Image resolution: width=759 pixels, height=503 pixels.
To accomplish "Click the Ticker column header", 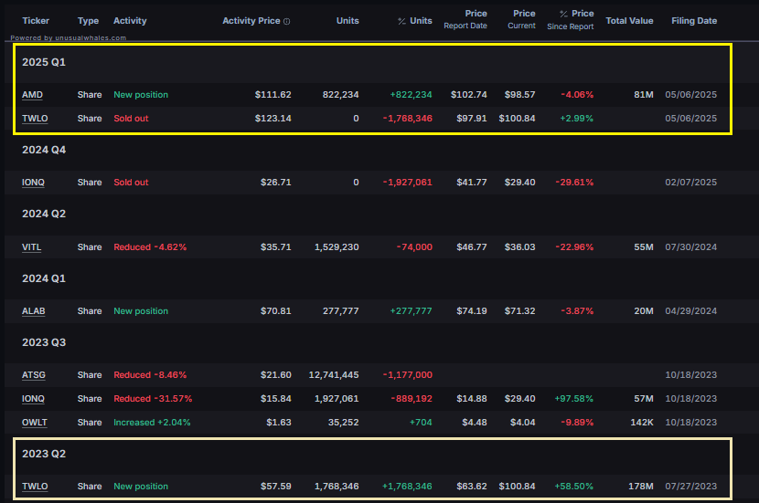I will [36, 21].
